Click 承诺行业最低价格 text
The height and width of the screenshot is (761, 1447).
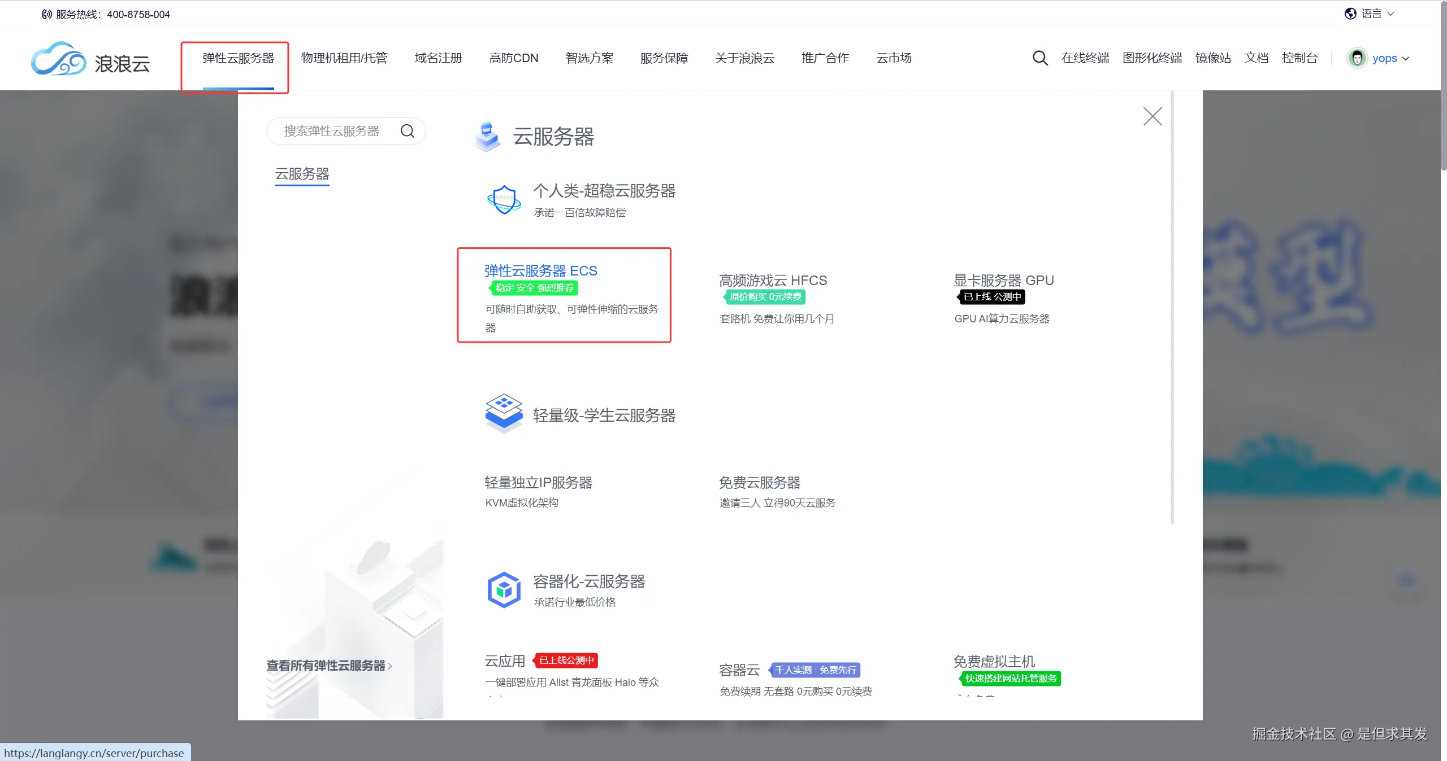pos(575,602)
